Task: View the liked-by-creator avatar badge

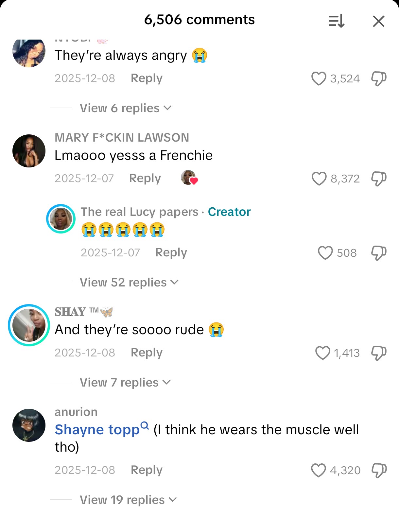Action: 189,178
